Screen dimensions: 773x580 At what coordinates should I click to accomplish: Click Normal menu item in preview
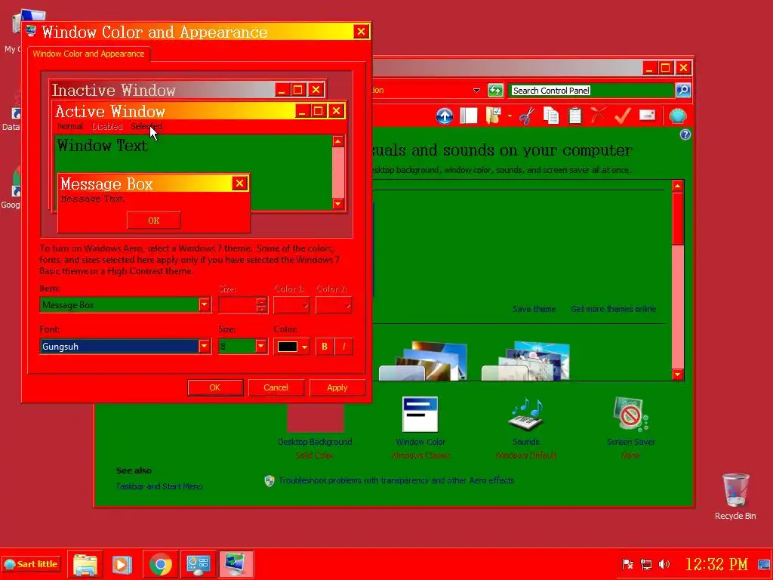point(70,126)
